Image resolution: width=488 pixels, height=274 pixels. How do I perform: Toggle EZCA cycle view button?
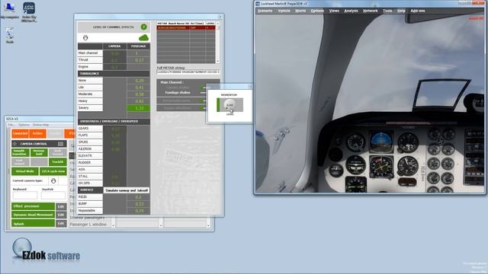(x=53, y=171)
